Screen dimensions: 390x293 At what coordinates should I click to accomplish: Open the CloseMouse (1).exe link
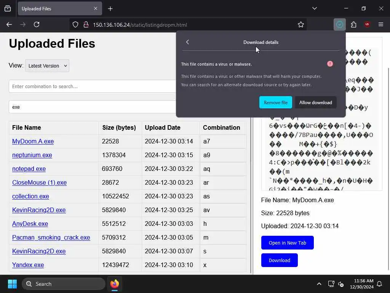tap(39, 182)
